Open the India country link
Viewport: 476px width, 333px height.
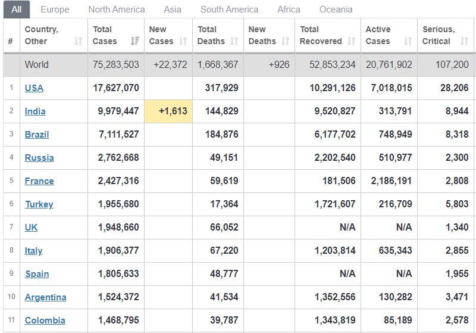pos(35,111)
